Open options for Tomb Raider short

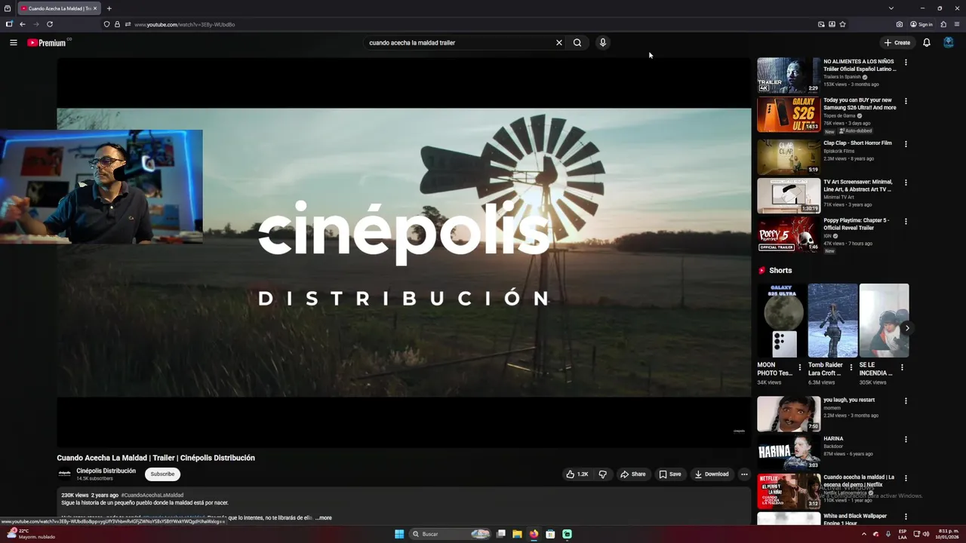pyautogui.click(x=851, y=368)
